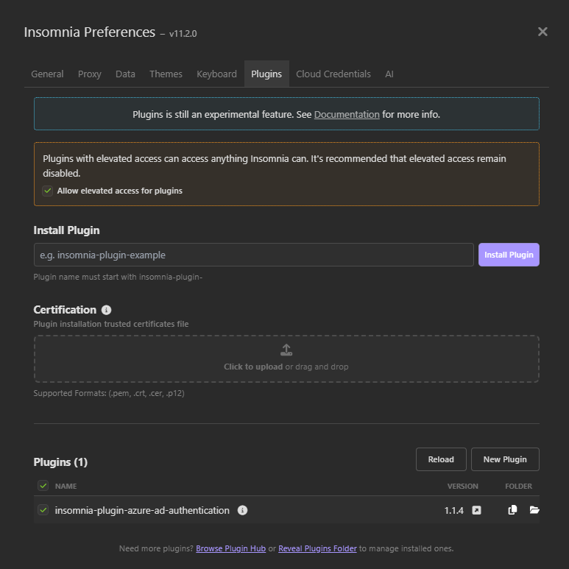This screenshot has height=569, width=569.
Task: Open the external link icon beside version 1.1.4
Action: [x=476, y=510]
